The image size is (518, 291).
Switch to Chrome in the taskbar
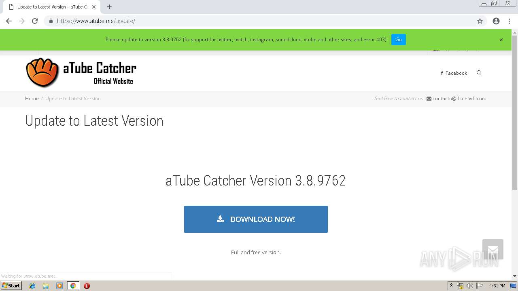coord(73,286)
